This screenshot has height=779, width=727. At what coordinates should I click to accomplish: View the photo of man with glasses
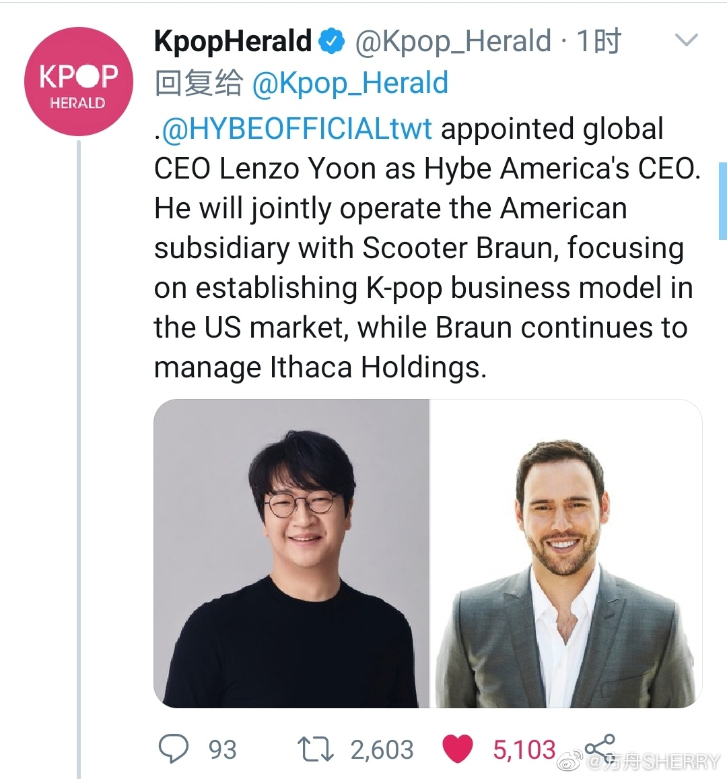291,553
